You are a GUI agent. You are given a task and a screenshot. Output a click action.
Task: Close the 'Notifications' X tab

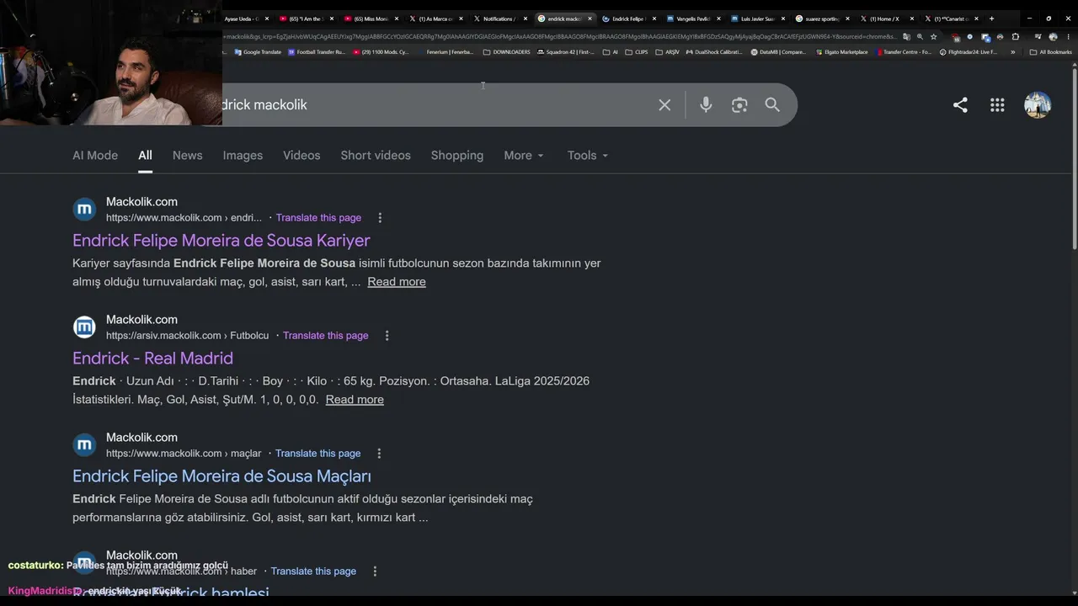coord(525,19)
